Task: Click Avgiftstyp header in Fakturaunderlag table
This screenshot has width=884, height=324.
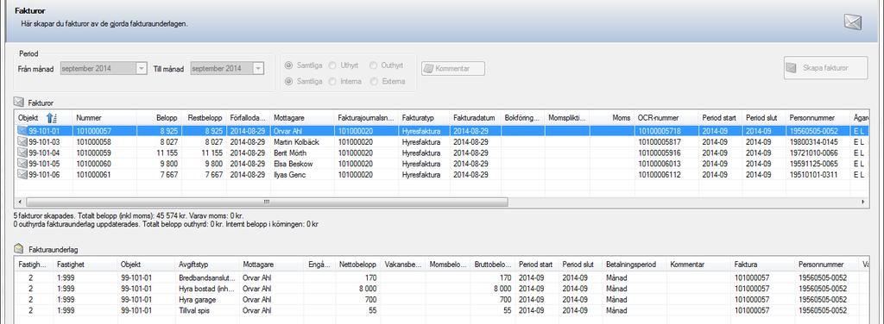Action: coord(207,265)
